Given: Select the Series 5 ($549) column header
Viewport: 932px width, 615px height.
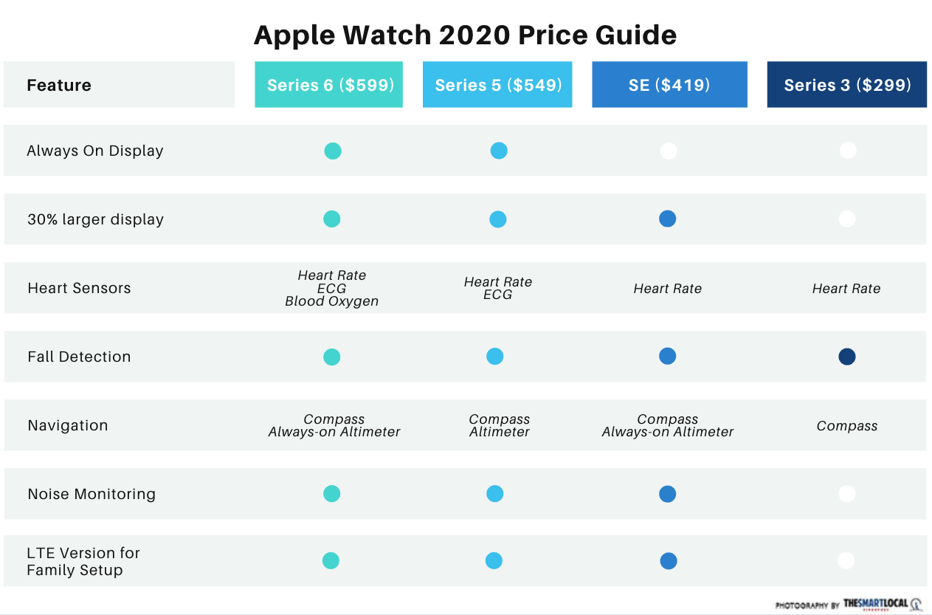Looking at the screenshot, I should click(497, 85).
